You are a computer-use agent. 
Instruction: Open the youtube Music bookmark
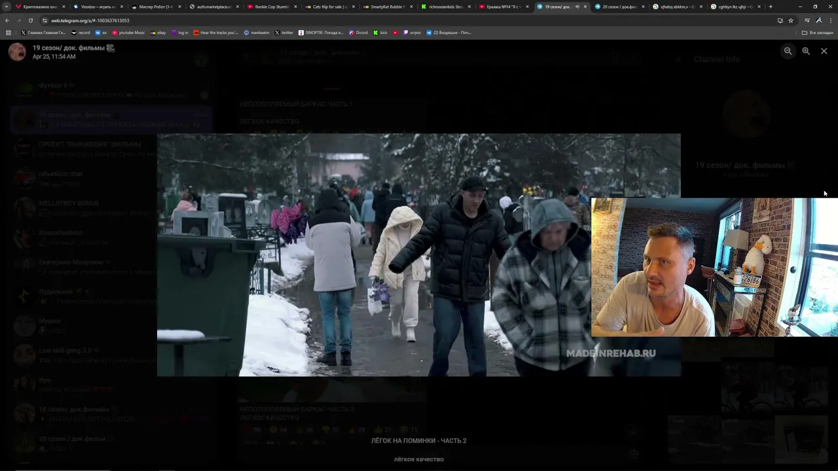tap(129, 33)
